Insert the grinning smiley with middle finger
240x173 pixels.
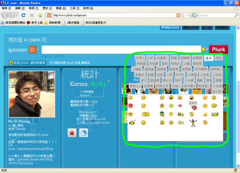[180, 114]
